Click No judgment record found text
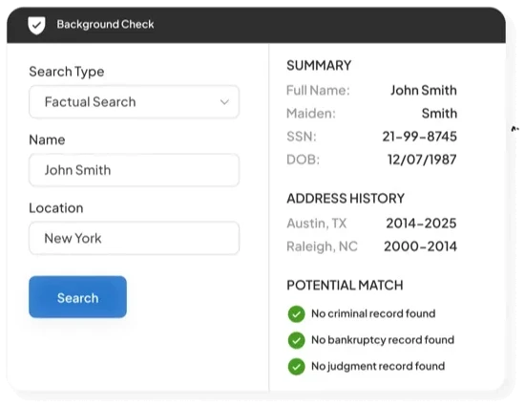Viewport: 525px width, 407px height. tap(378, 366)
